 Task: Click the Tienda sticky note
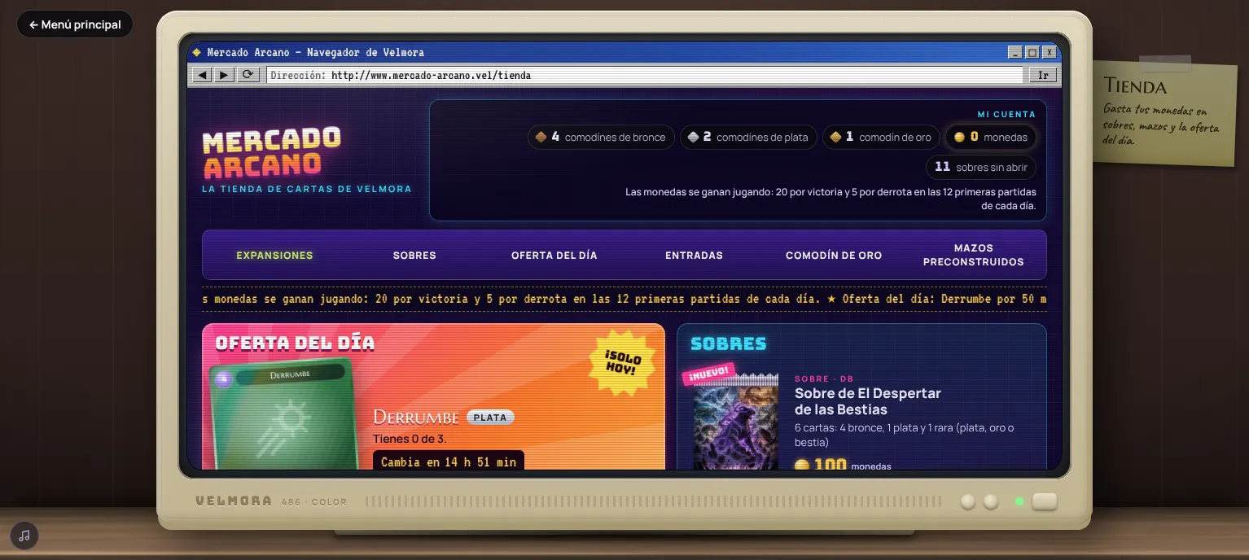pyautogui.click(x=1164, y=112)
